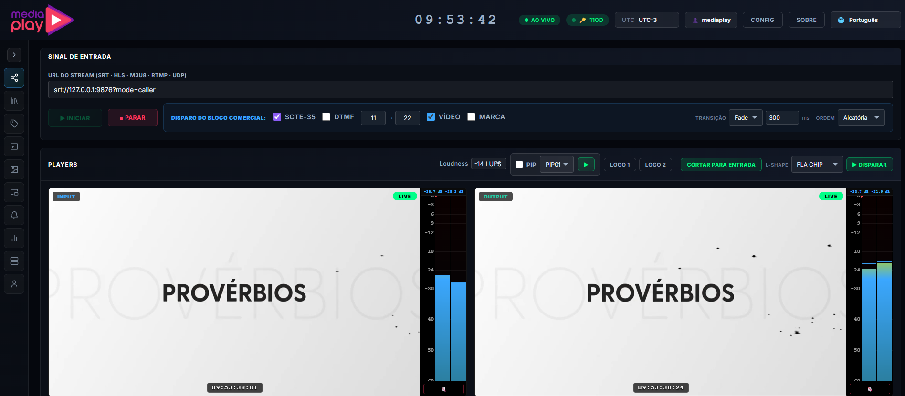Open the mediaplay user menu
The image size is (905, 396).
711,20
